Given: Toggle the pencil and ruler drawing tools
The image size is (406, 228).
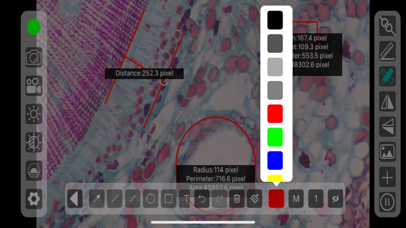Looking at the screenshot, I should point(388,76).
